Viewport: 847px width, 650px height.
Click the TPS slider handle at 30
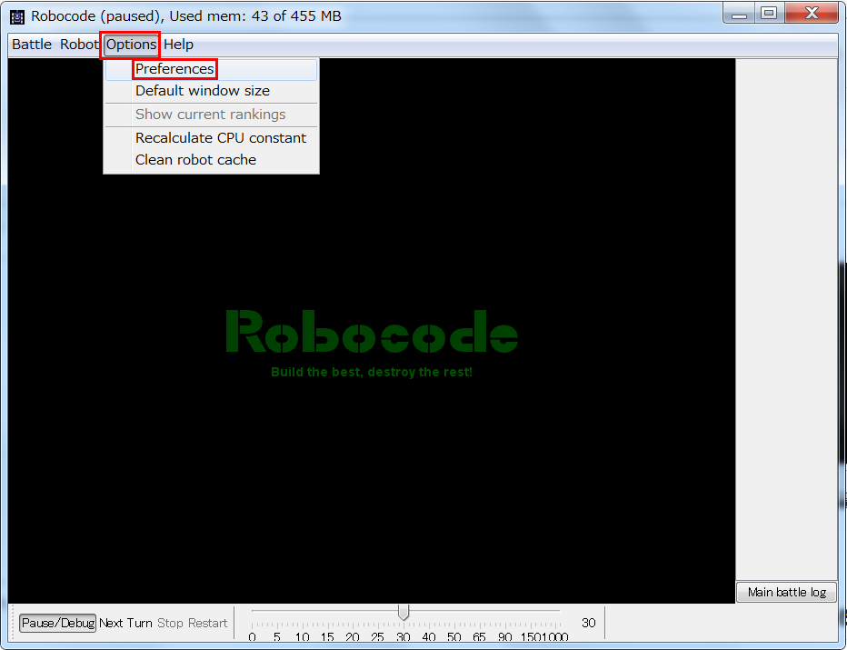(x=404, y=612)
